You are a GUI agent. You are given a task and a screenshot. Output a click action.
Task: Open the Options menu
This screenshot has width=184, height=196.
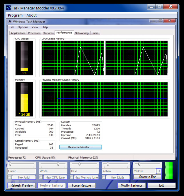pyautogui.click(x=23, y=27)
